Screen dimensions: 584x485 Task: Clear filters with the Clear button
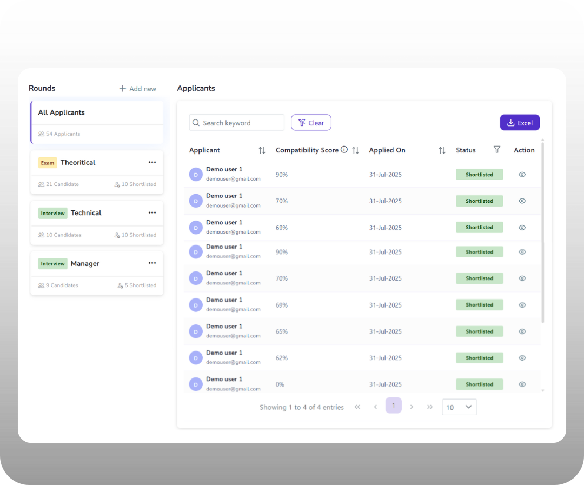[x=311, y=123]
